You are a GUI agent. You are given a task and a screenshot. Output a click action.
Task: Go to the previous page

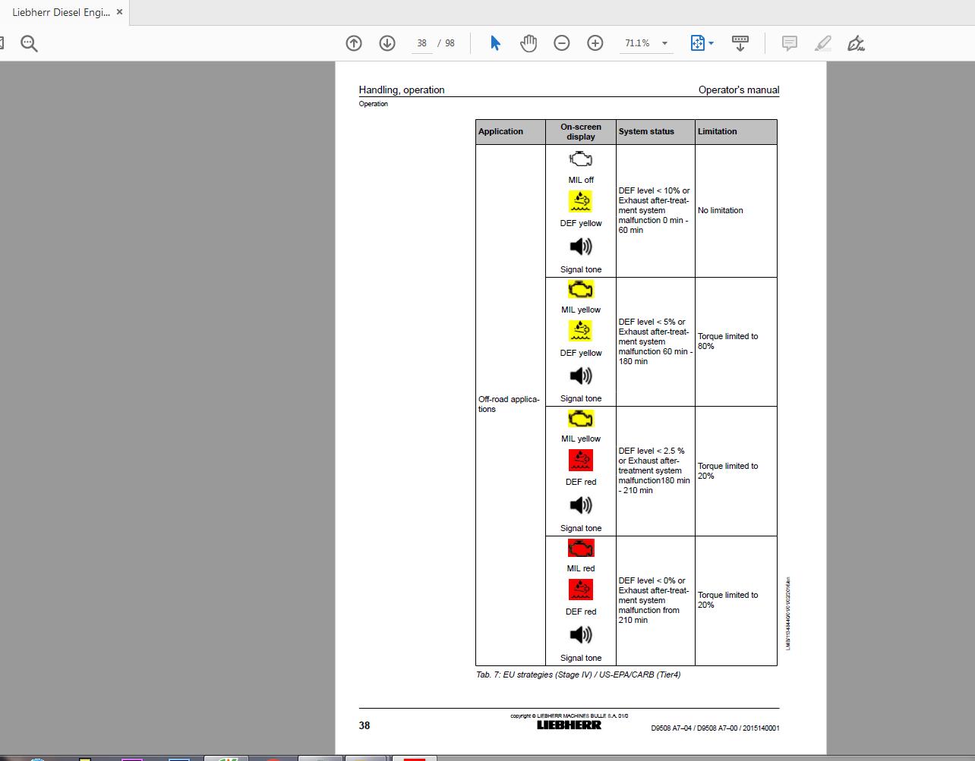354,43
